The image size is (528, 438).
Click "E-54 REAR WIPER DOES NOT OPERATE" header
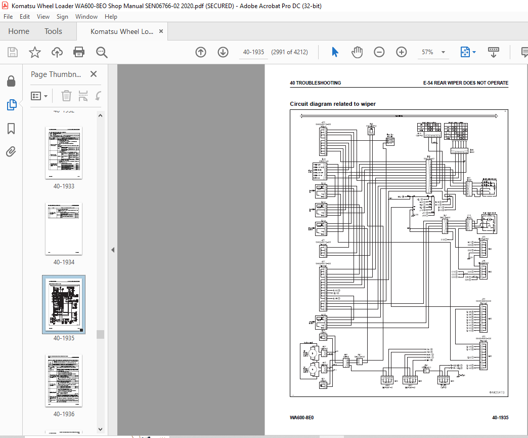pos(466,83)
